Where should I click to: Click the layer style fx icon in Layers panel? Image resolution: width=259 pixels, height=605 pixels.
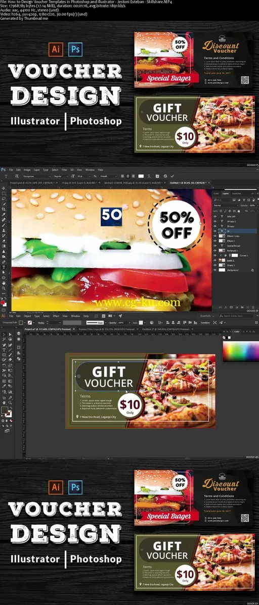click(226, 307)
